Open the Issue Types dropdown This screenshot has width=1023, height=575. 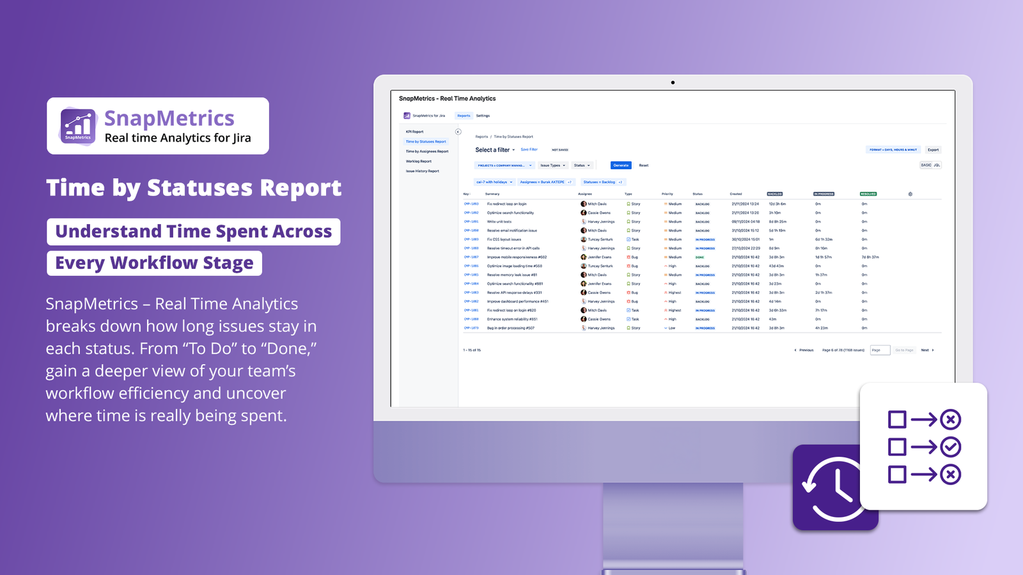point(553,165)
